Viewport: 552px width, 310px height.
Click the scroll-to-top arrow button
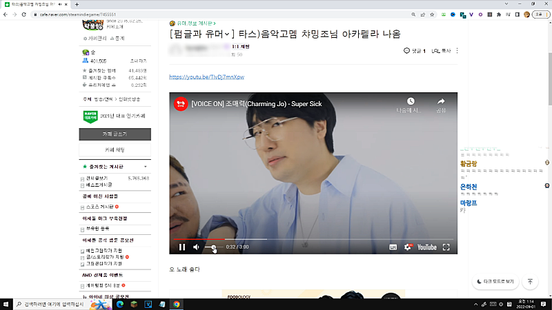530,282
